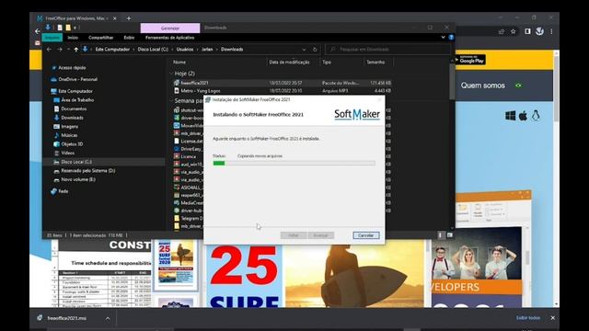Open Objetos 3D in the sidebar
This screenshot has width=589, height=331.
tap(72, 144)
